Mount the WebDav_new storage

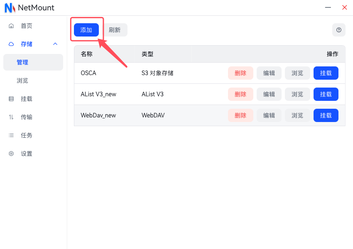[326, 115]
